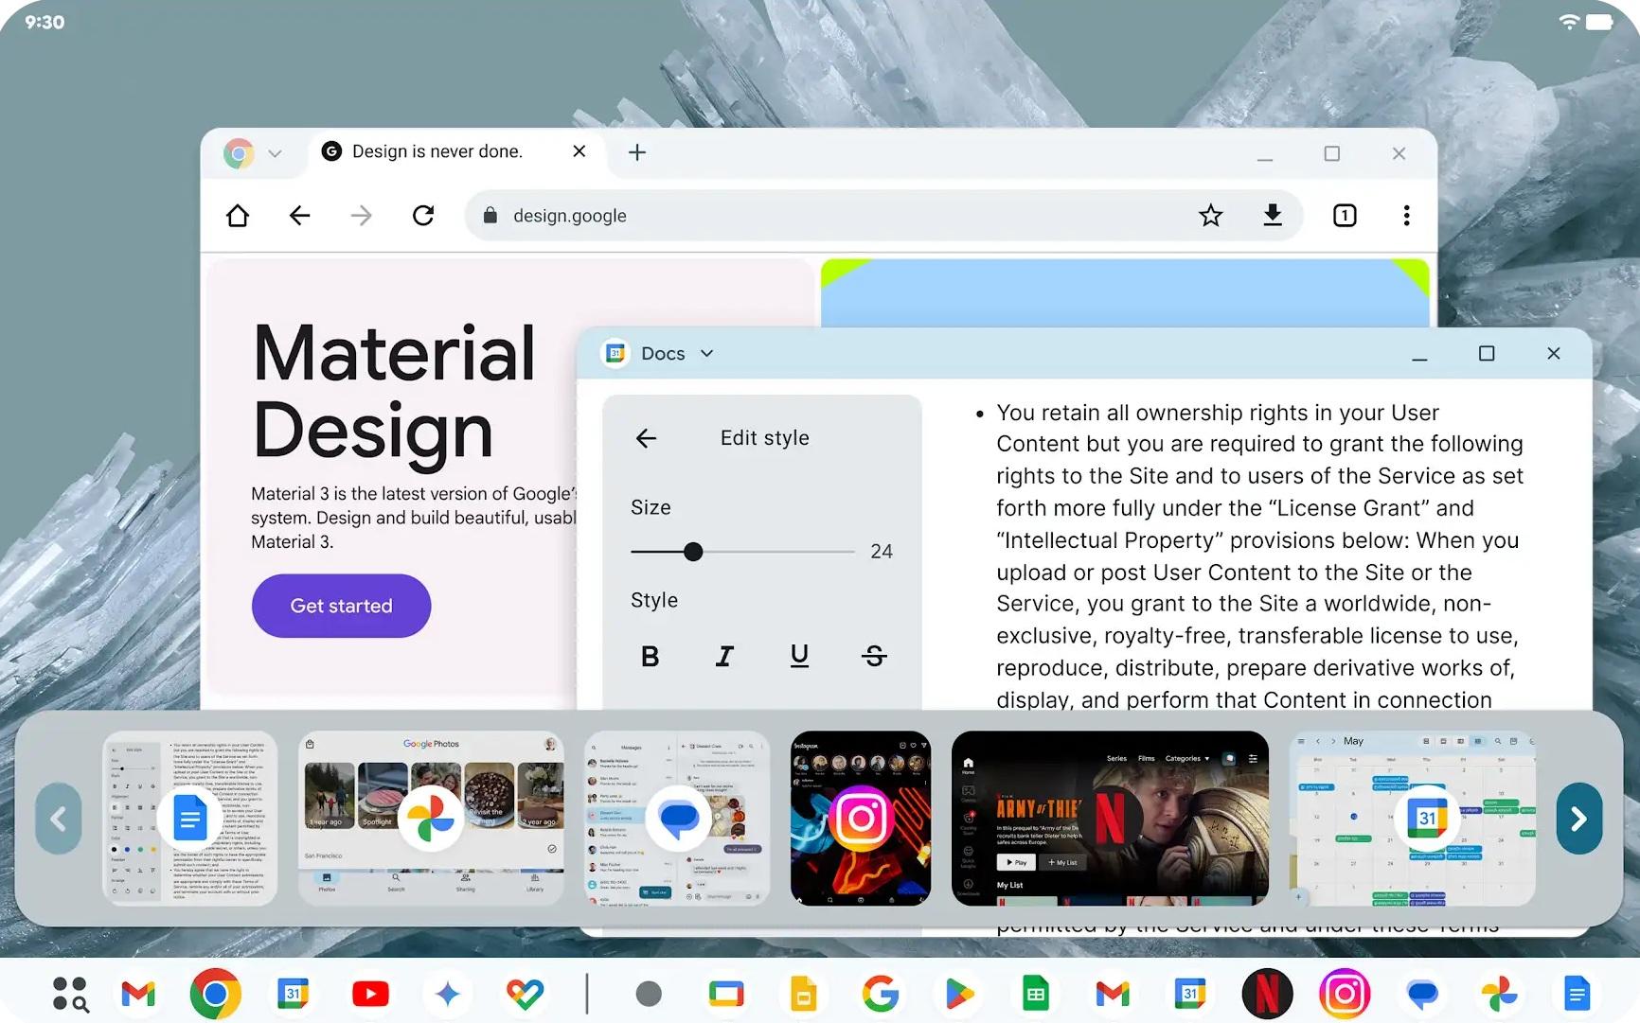
Task: Adjust the font Size slider handle
Action: click(x=693, y=552)
